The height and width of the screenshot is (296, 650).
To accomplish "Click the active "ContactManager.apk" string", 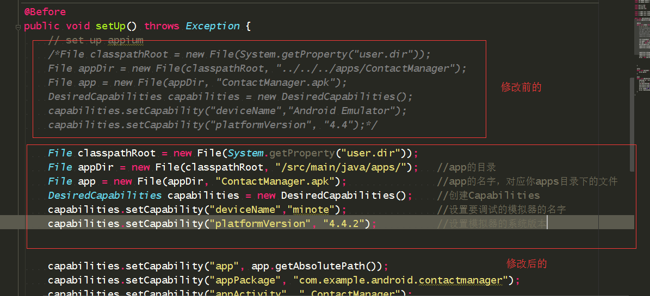I will pos(277,181).
